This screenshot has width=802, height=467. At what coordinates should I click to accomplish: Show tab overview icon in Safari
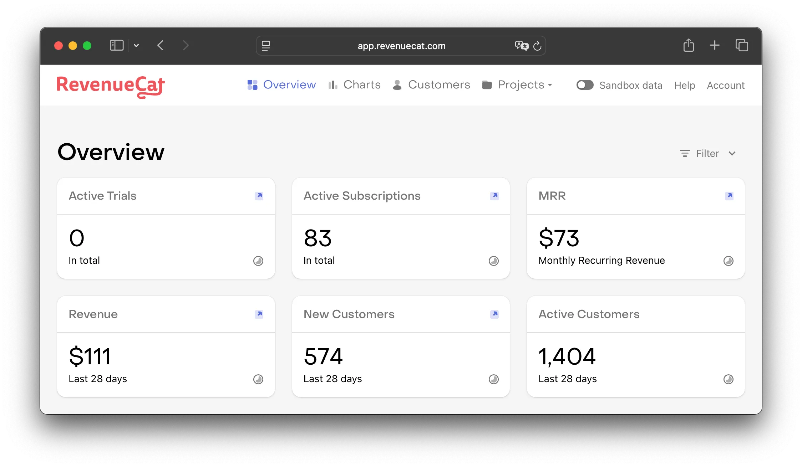[742, 45]
